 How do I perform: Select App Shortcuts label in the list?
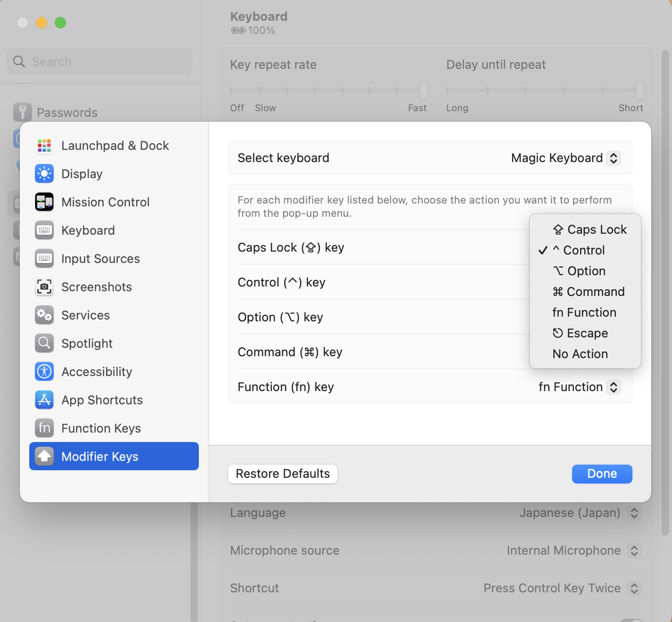pos(102,400)
